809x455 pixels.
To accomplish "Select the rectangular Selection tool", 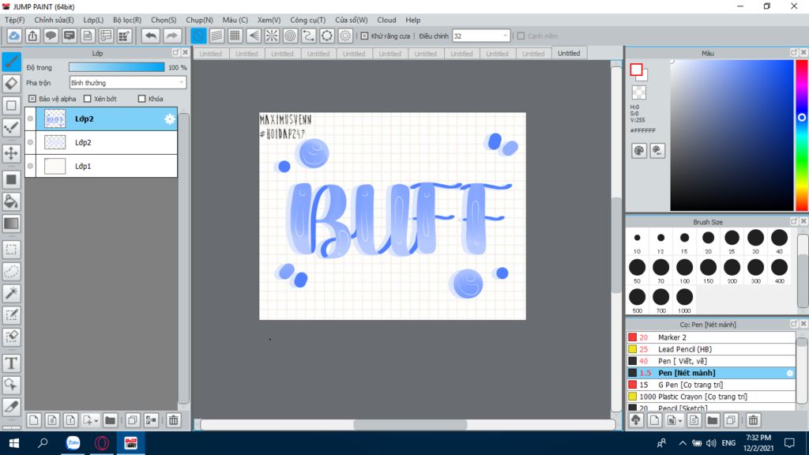I will [x=11, y=250].
